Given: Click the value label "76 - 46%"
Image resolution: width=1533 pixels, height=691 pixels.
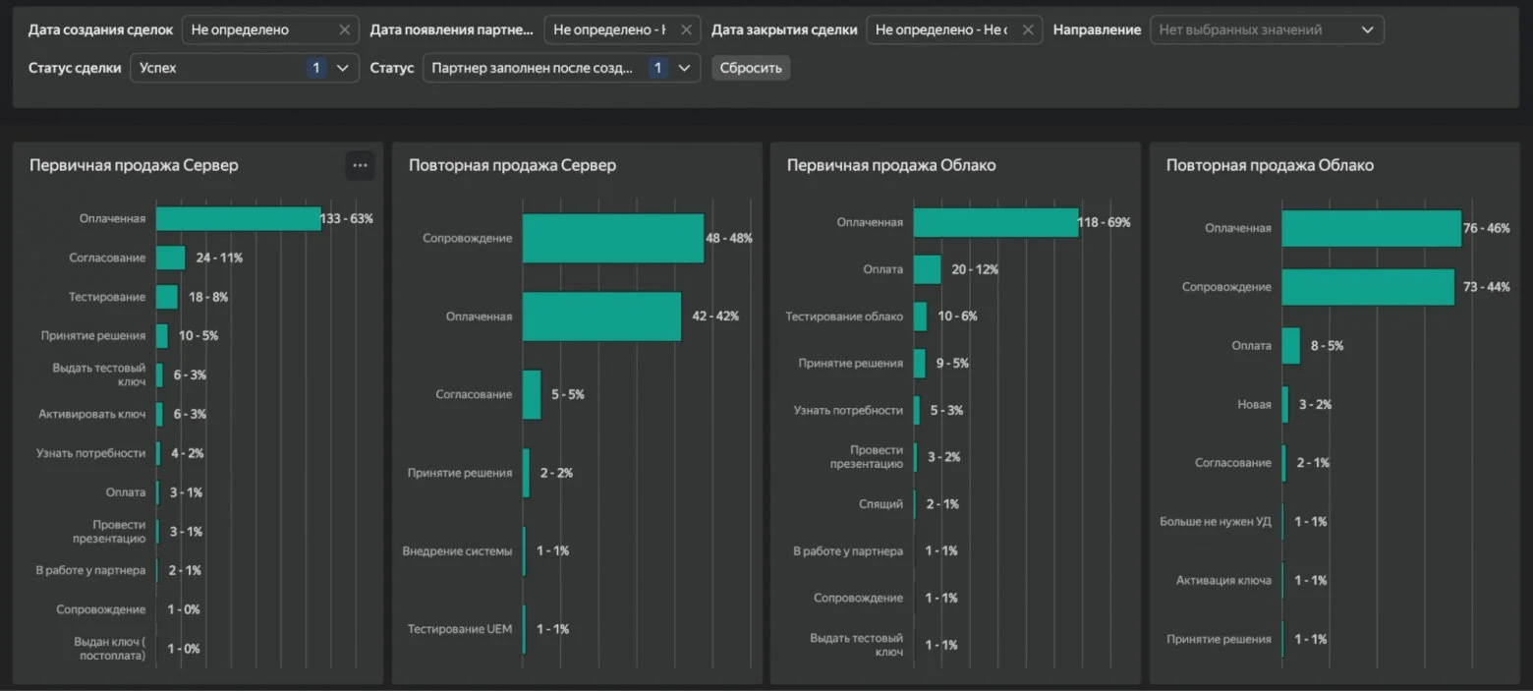Looking at the screenshot, I should [1487, 228].
